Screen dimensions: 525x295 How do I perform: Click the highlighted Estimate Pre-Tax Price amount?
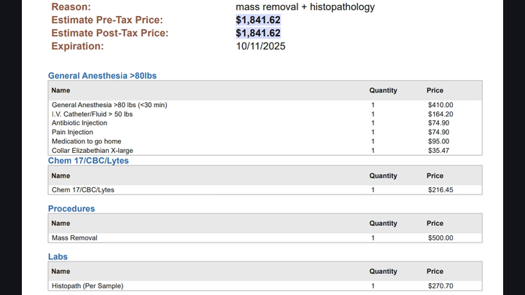coord(258,20)
